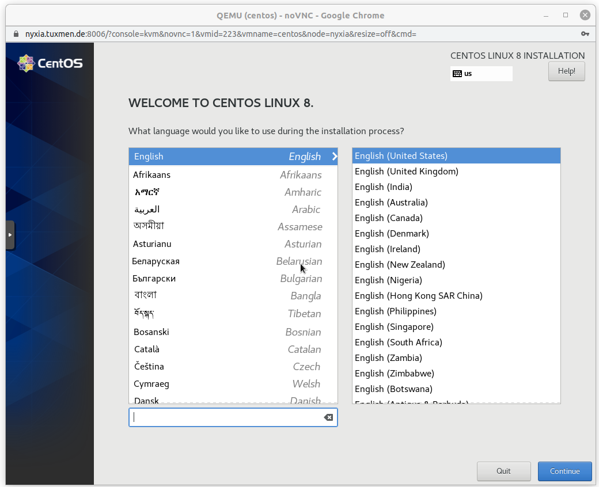Maximize the QEMU noVNC window
Image resolution: width=599 pixels, height=487 pixels.
pyautogui.click(x=566, y=15)
